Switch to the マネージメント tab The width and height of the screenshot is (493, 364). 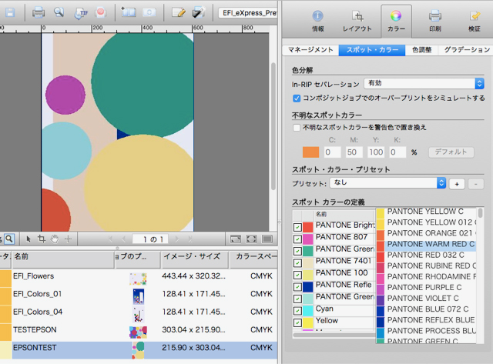pyautogui.click(x=310, y=50)
